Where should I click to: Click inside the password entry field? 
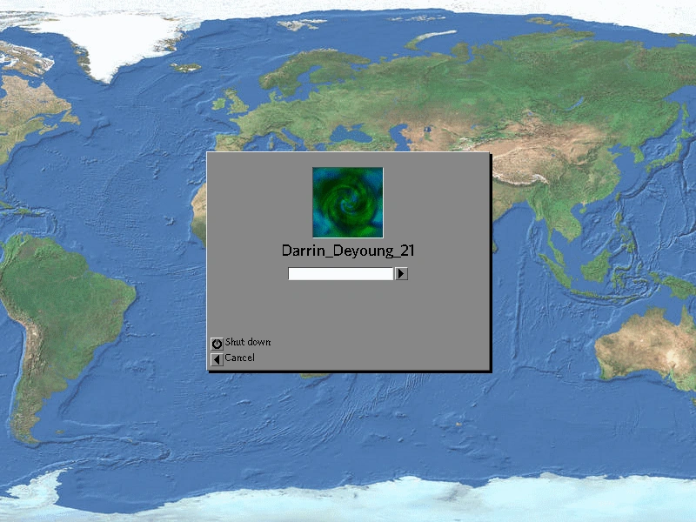(x=339, y=275)
